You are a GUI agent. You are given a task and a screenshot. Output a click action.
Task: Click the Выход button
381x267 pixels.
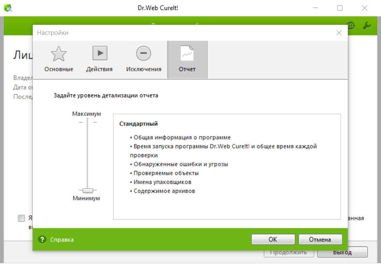(342, 252)
